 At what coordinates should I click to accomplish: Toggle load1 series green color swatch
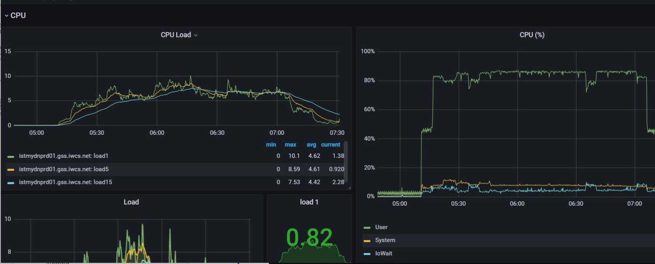coord(11,156)
